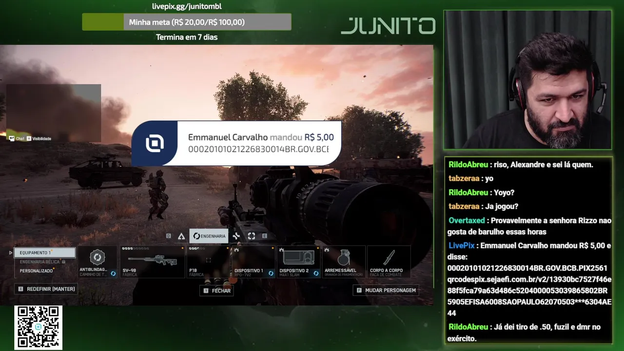Viewport: 624px width, 351px height.
Task: Click the donation QR code
Action: point(39,328)
